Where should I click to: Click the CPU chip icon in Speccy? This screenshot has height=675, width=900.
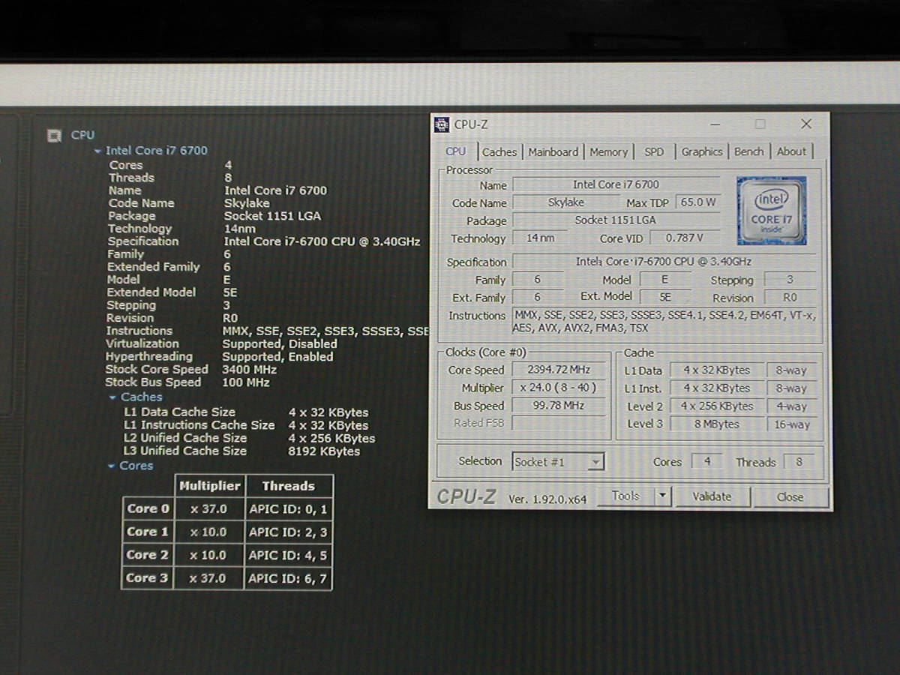(54, 136)
